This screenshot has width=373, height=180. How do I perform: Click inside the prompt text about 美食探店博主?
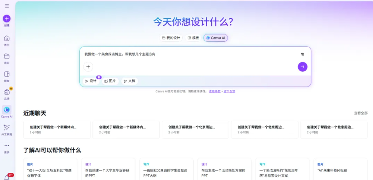click(x=120, y=54)
